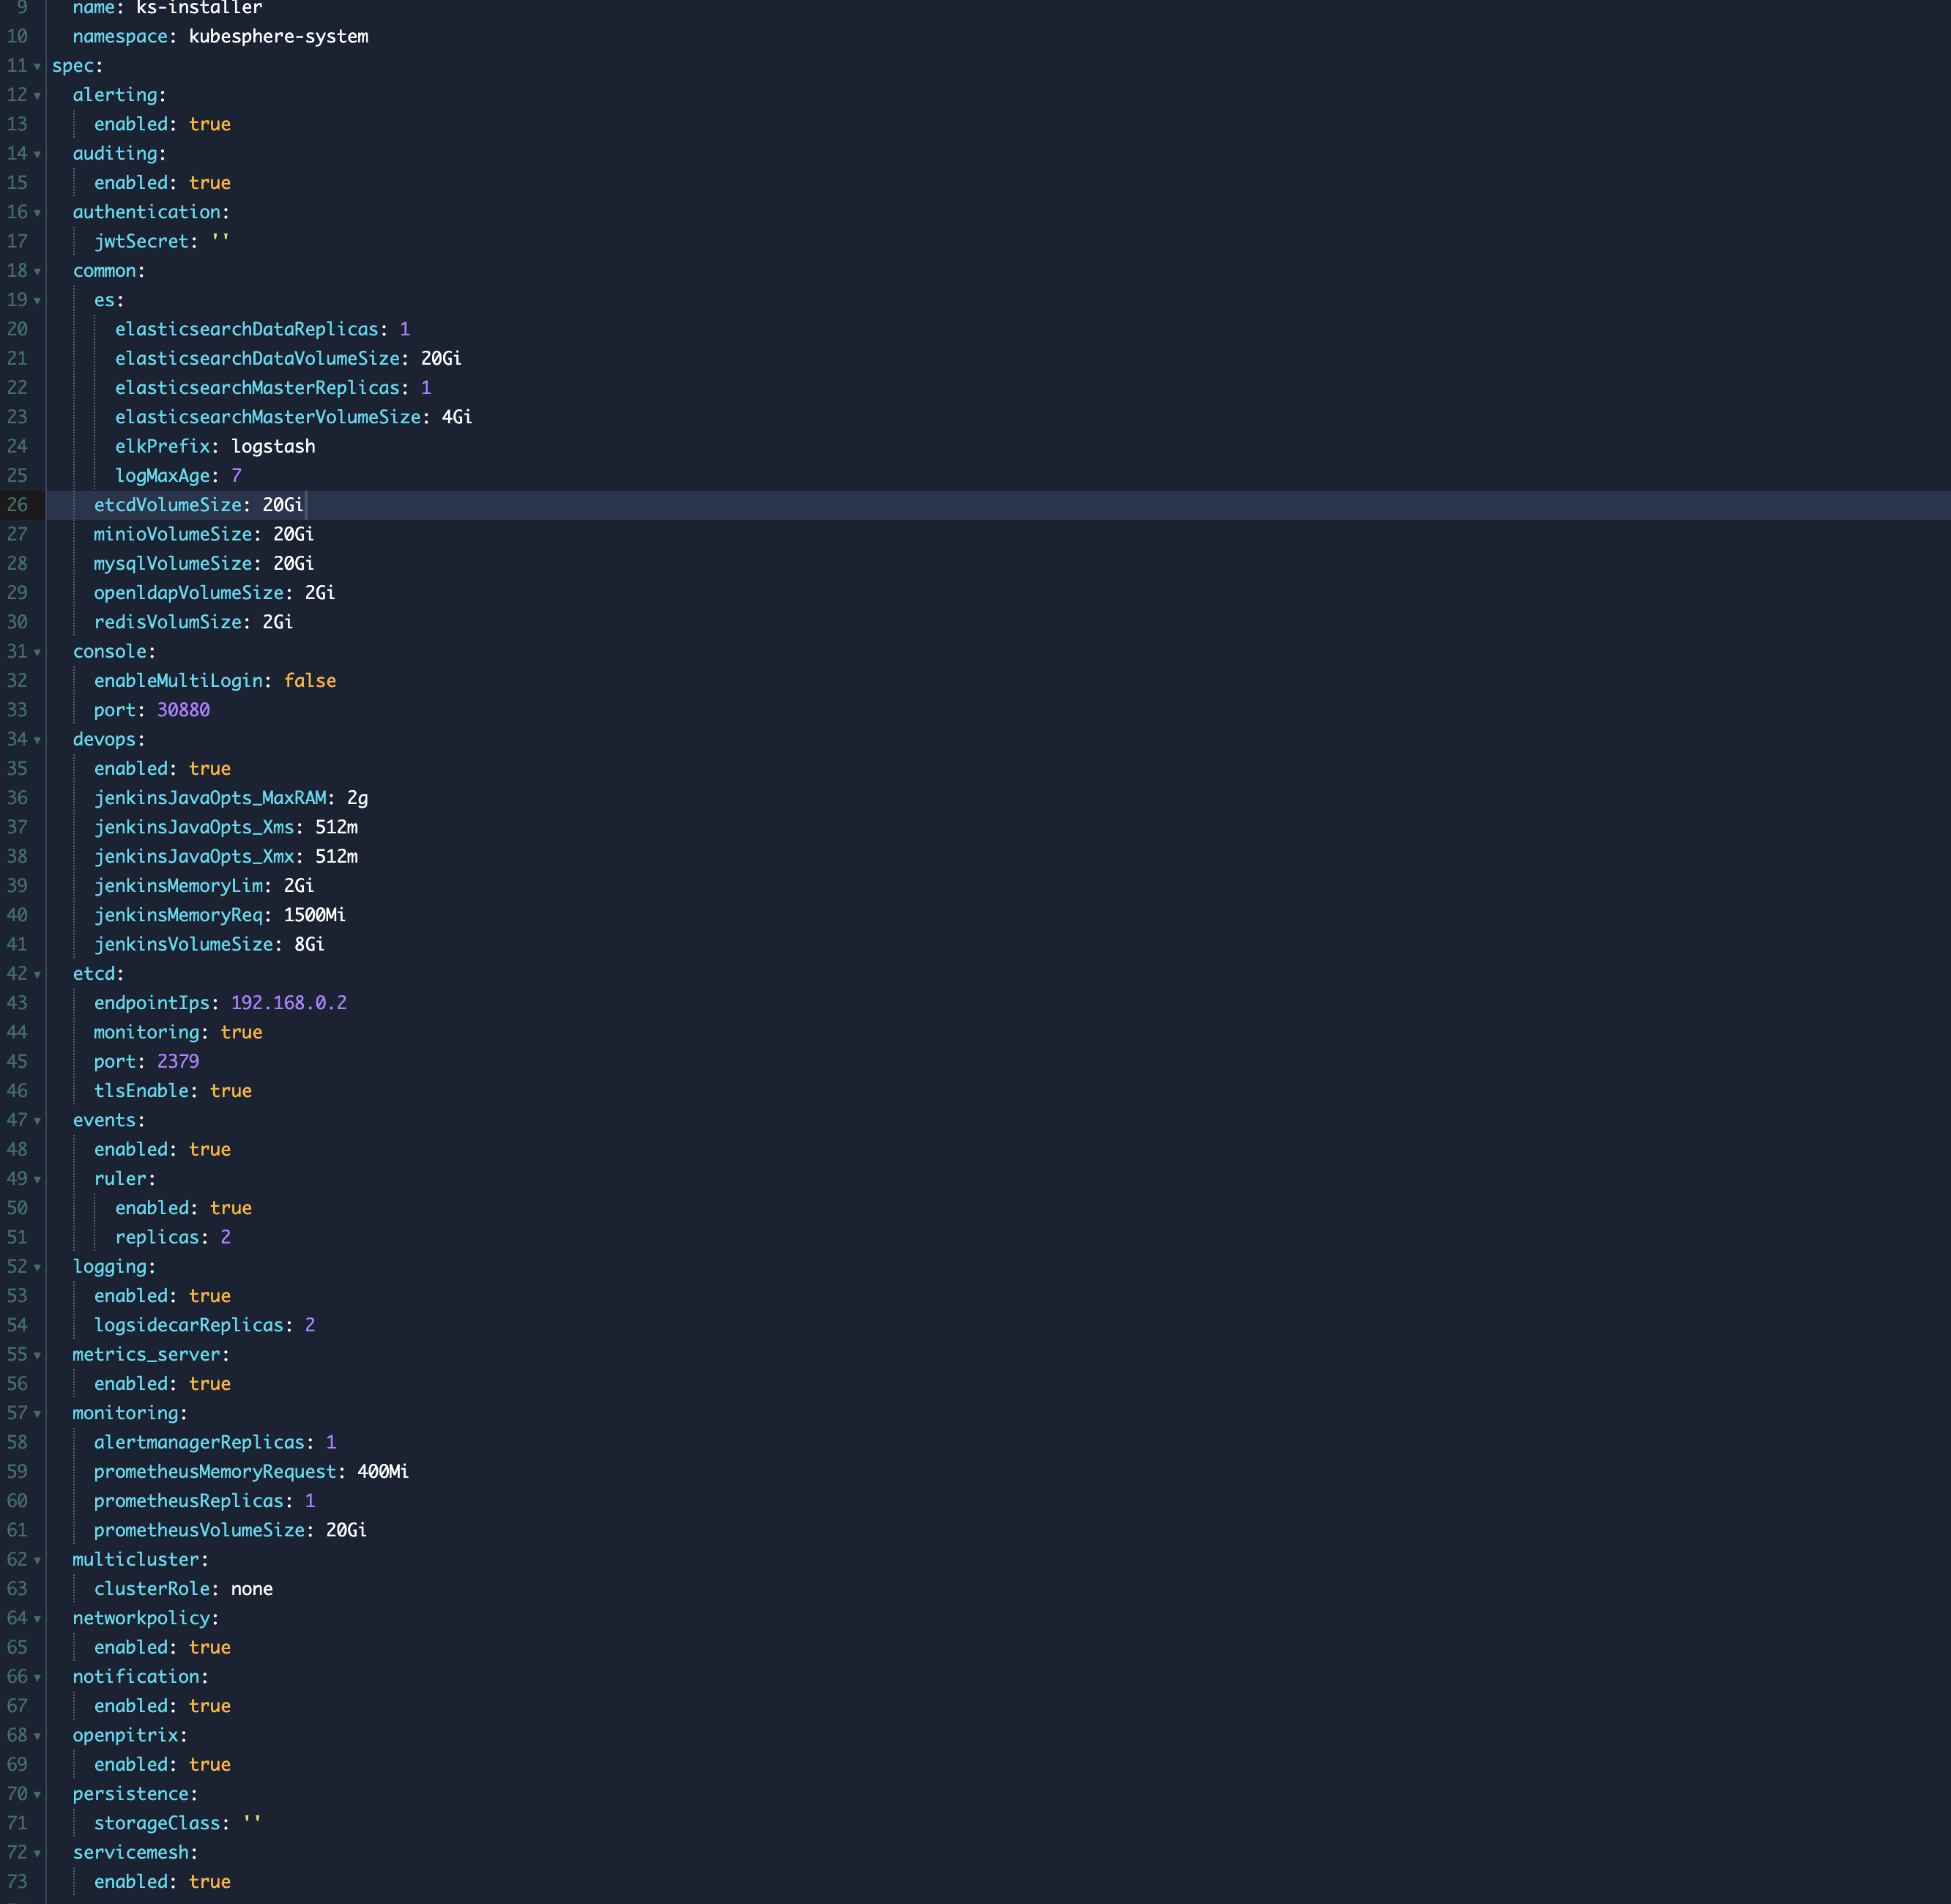Collapse the auditing section fold arrow
This screenshot has height=1904, width=1951.
click(37, 155)
